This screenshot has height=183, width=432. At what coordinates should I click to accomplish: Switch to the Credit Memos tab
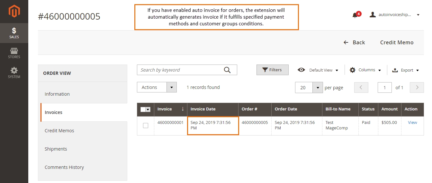click(x=59, y=131)
